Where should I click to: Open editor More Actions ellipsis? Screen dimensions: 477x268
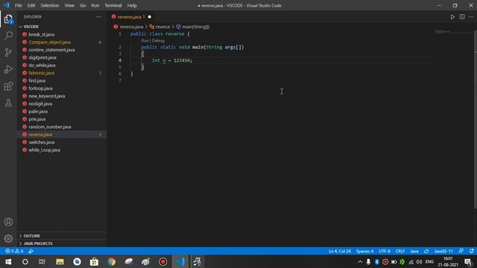(471, 17)
